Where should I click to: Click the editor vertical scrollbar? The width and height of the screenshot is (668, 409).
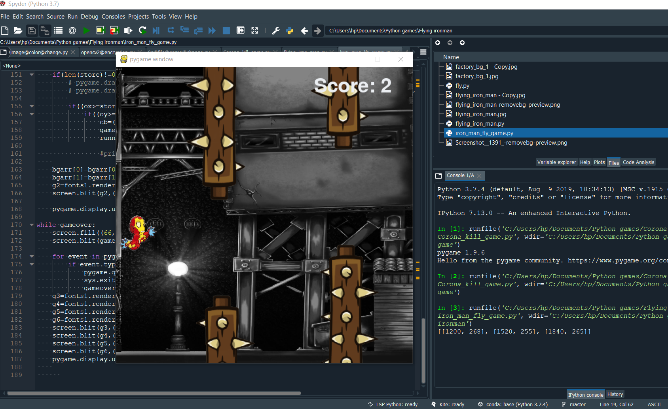[x=423, y=351]
